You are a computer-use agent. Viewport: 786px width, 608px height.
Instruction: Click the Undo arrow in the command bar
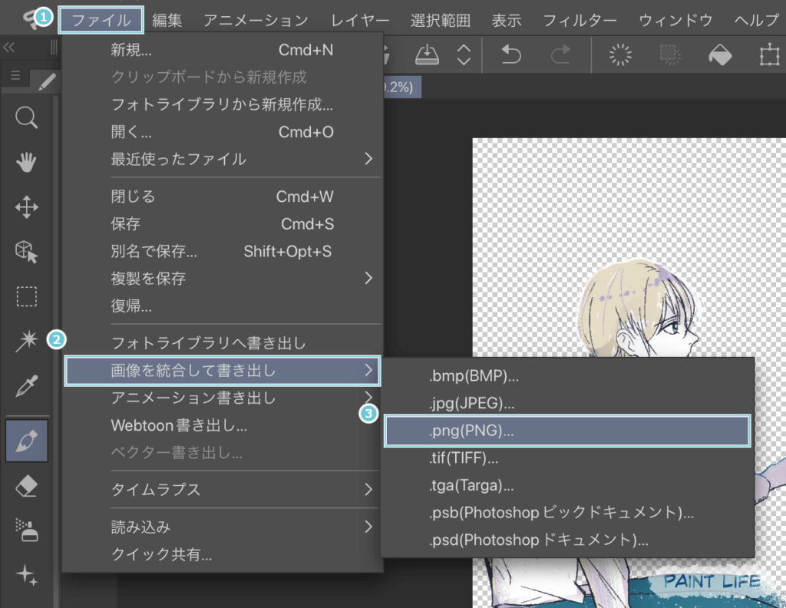click(x=511, y=55)
